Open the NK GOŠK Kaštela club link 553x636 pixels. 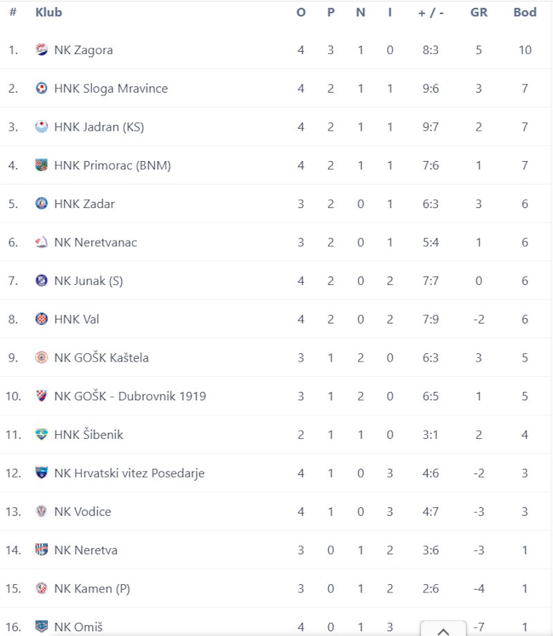102,357
